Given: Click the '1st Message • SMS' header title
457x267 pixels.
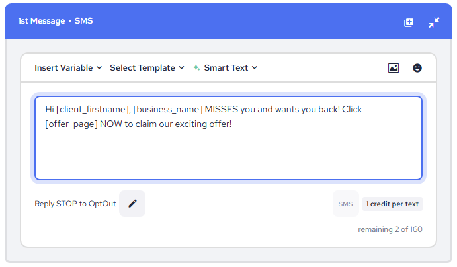Looking at the screenshot, I should pyautogui.click(x=56, y=21).
